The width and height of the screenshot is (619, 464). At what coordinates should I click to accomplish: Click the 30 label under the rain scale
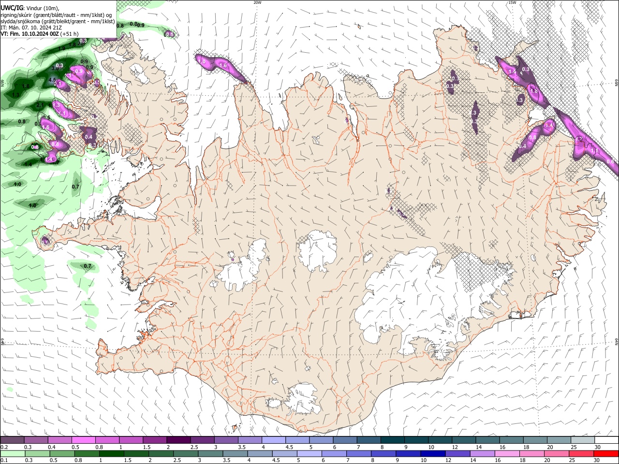coord(597,461)
